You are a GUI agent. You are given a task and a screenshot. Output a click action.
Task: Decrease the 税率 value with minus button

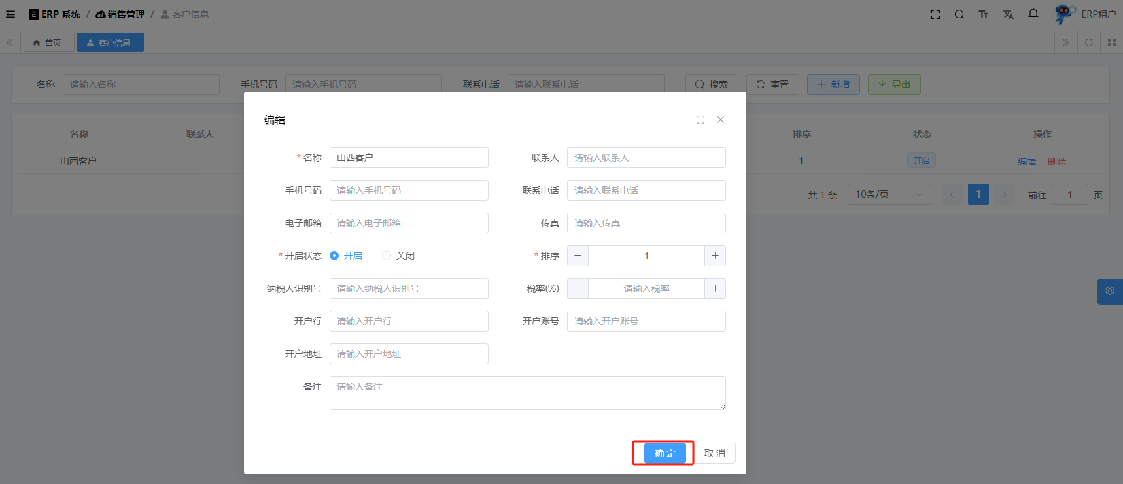[x=578, y=288]
